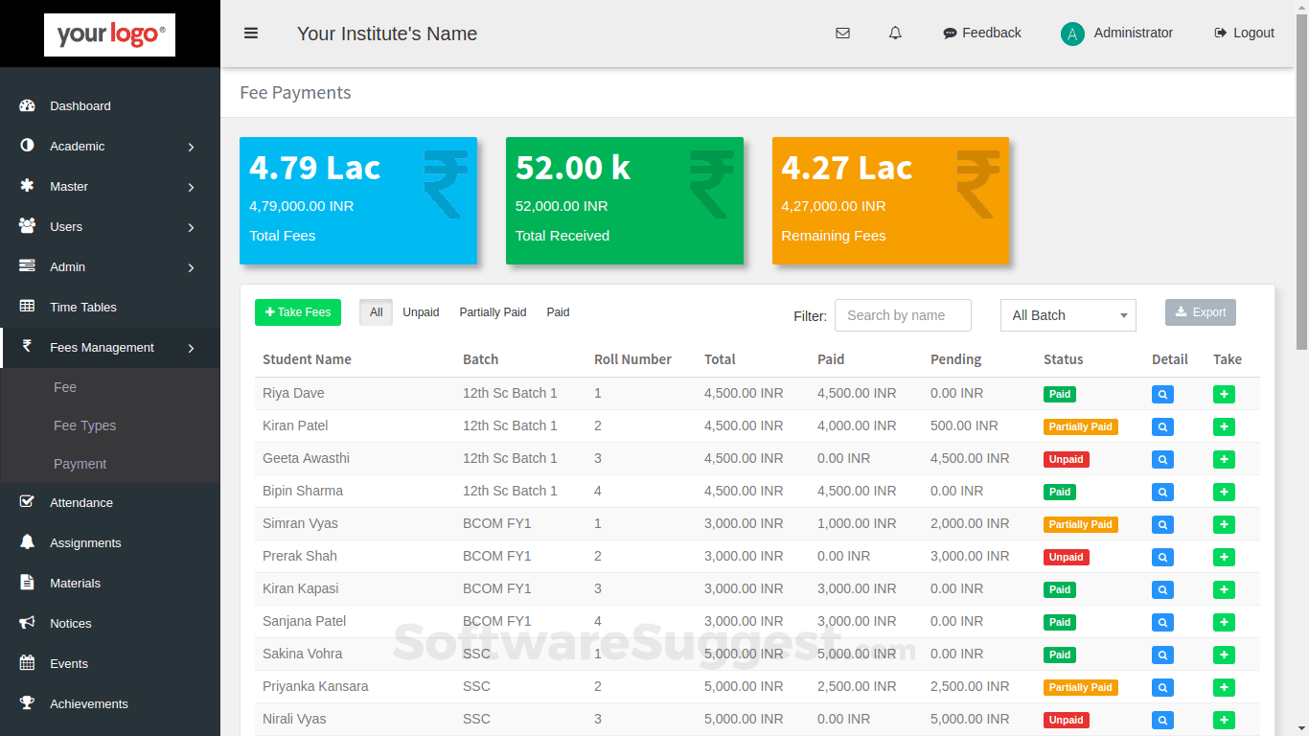
Task: Click the Search by name field
Action: (x=902, y=314)
